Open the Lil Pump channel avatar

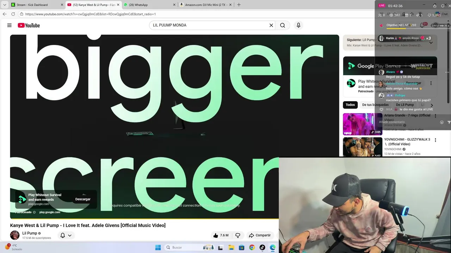point(15,235)
